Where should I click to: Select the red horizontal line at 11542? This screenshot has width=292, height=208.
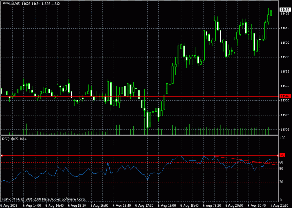click(x=140, y=97)
